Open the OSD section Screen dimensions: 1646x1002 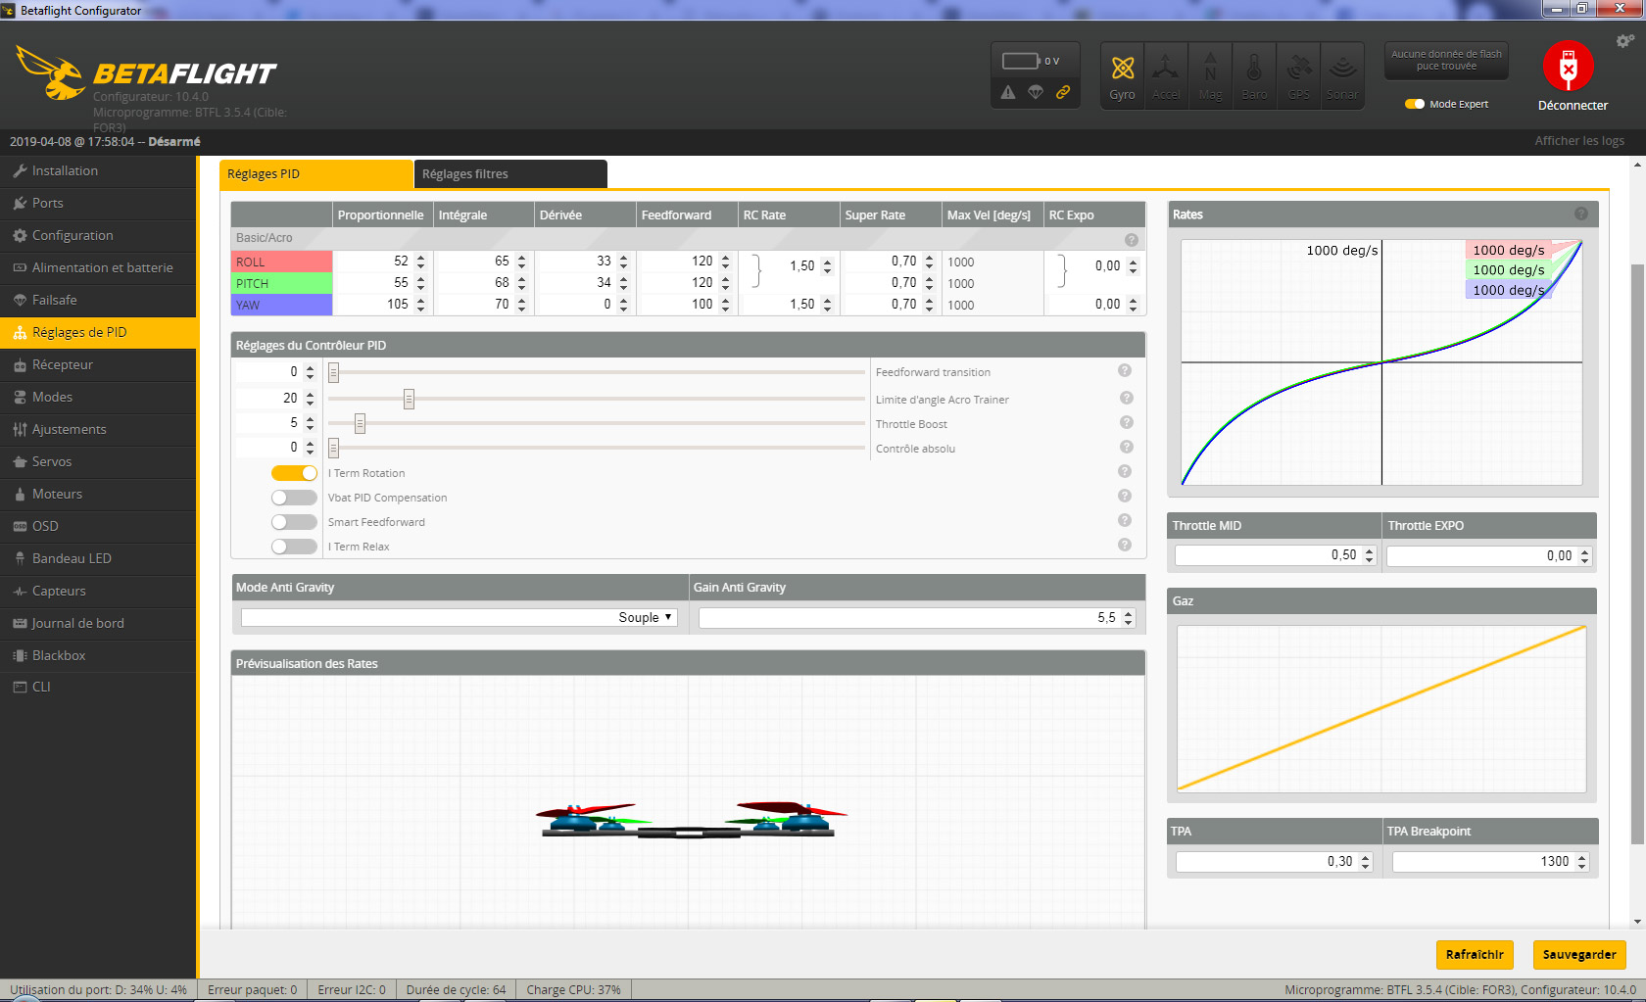pos(98,526)
